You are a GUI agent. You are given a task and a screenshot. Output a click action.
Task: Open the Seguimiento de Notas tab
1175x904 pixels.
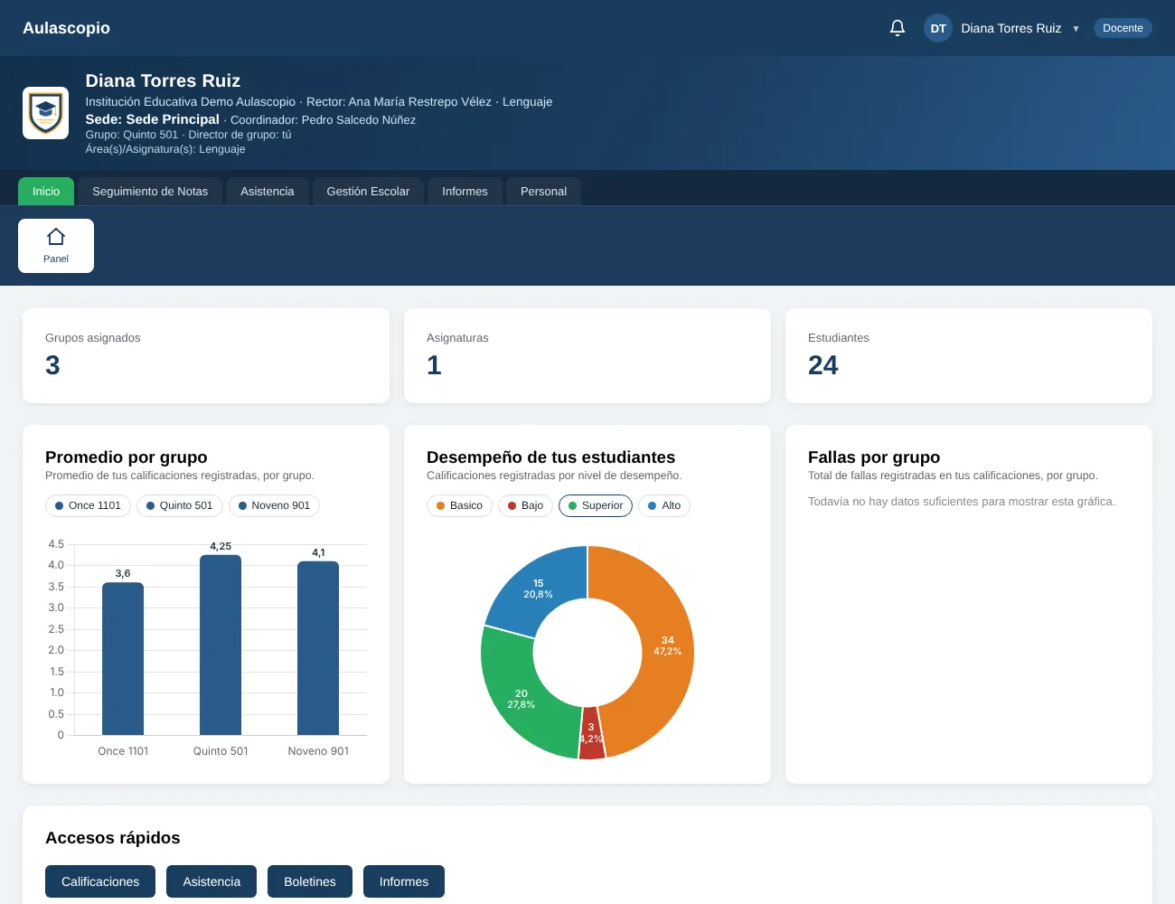click(x=150, y=192)
